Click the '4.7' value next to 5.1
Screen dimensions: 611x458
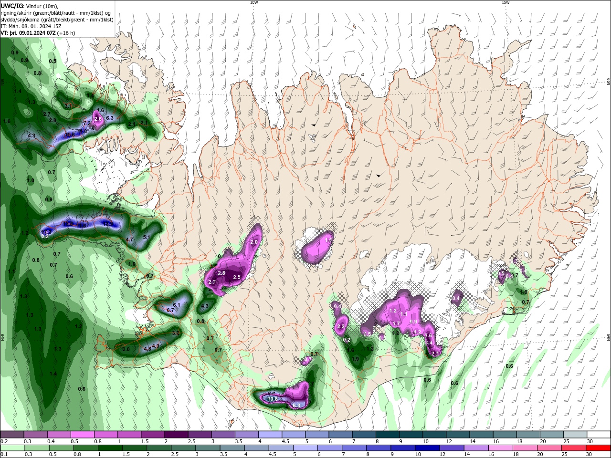click(129, 239)
